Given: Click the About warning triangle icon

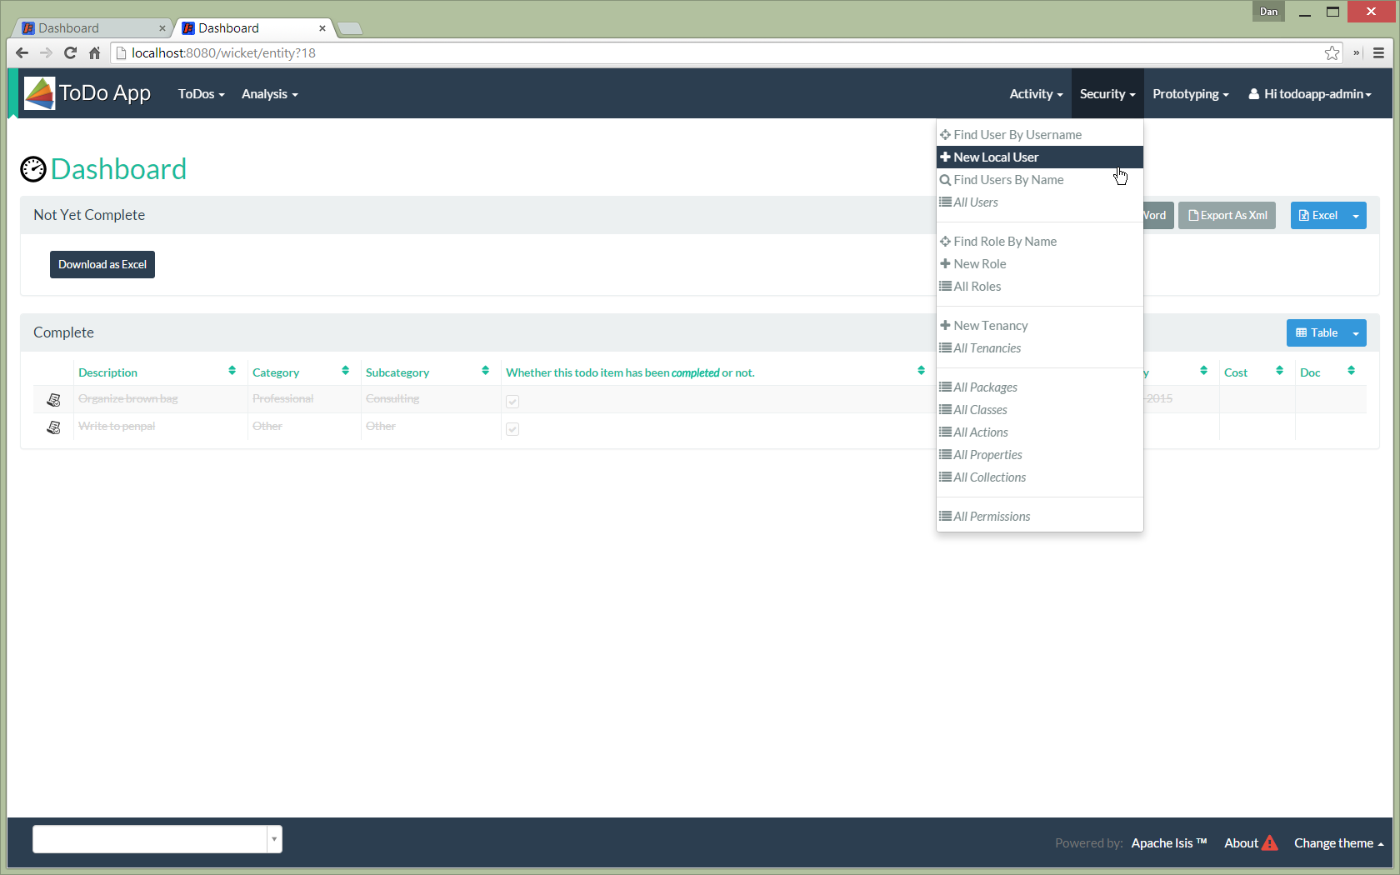Looking at the screenshot, I should click(1269, 843).
